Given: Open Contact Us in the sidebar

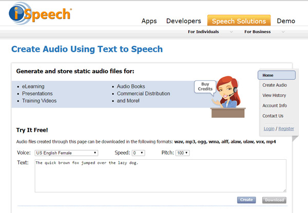Looking at the screenshot, I should 273,116.
